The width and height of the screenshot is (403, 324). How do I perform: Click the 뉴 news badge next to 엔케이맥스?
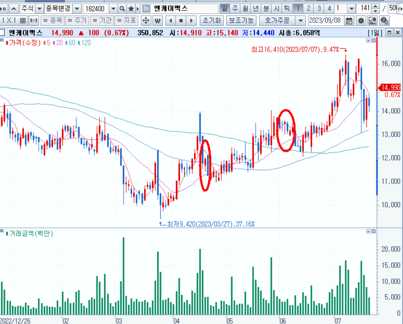pos(146,9)
